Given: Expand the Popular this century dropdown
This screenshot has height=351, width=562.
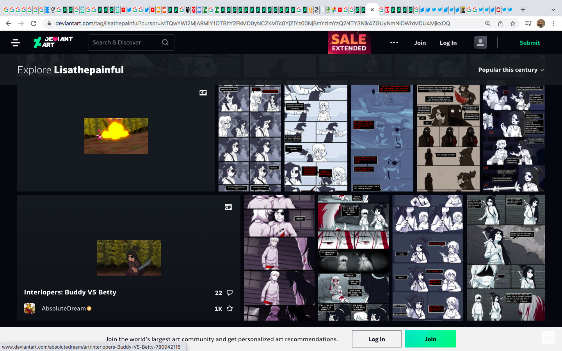Looking at the screenshot, I should pos(511,70).
